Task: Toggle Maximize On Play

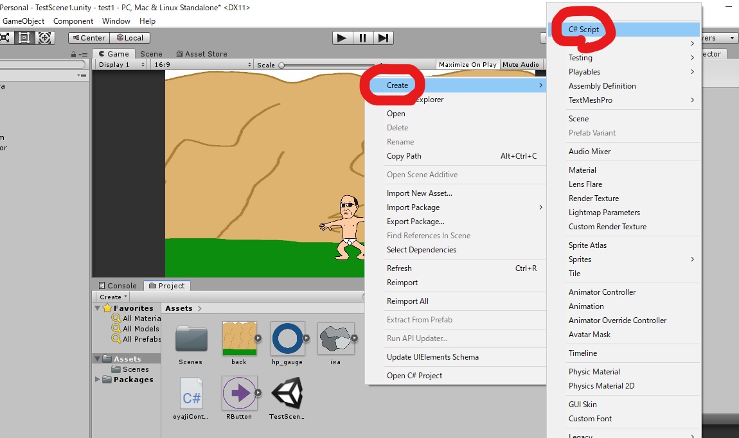Action: click(468, 64)
